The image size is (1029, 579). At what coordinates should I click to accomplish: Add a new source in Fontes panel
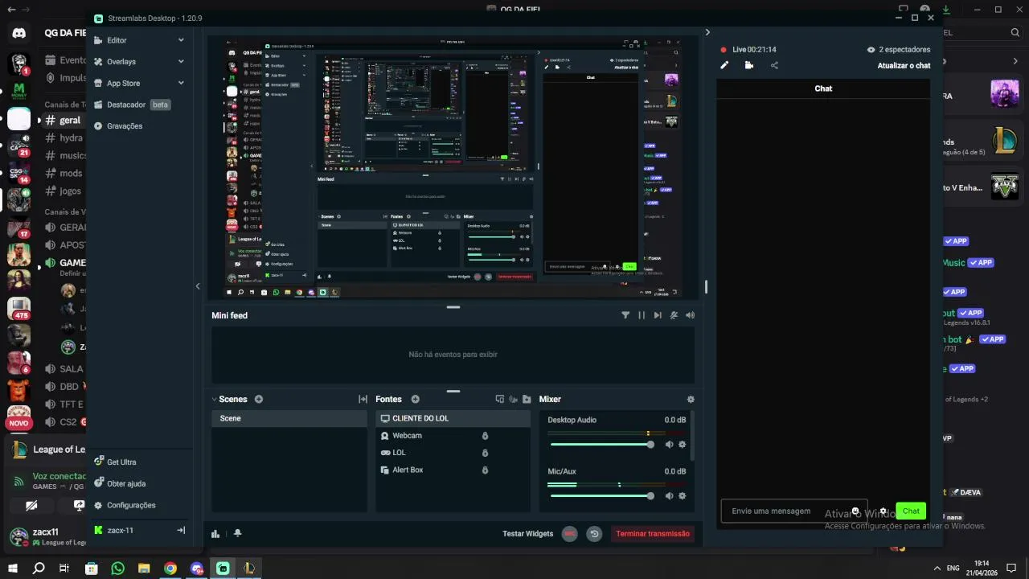(415, 399)
